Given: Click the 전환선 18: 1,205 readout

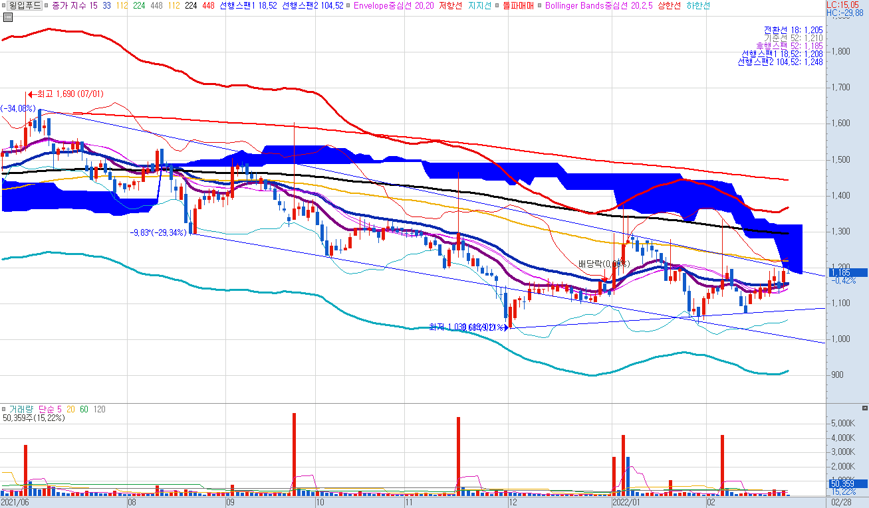Looking at the screenshot, I should pyautogui.click(x=793, y=30).
